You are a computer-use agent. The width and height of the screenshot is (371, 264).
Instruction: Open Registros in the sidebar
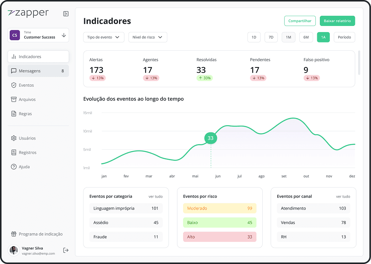click(38, 152)
